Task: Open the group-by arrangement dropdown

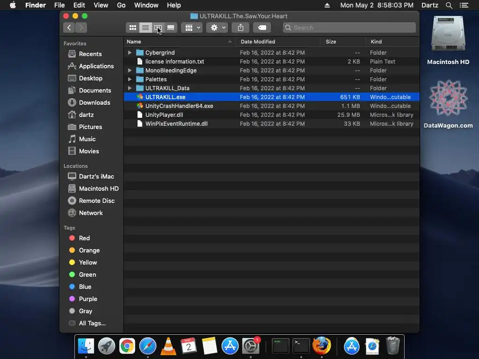Action: tap(192, 28)
